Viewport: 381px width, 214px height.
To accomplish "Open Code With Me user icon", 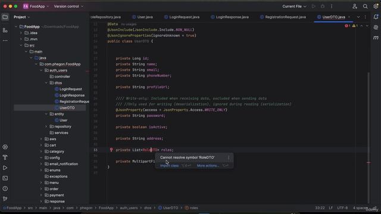I will click(355, 7).
